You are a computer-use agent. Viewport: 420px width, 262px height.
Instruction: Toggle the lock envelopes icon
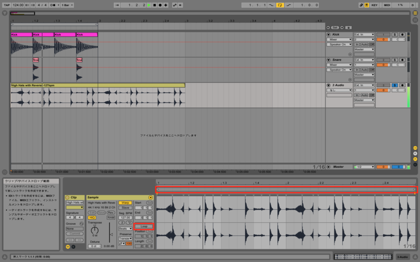(348, 28)
